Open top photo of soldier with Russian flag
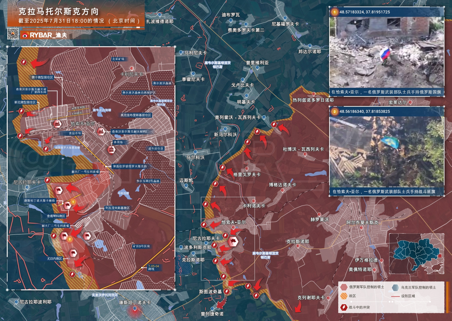This screenshot has height=321, width=452. coord(387,52)
